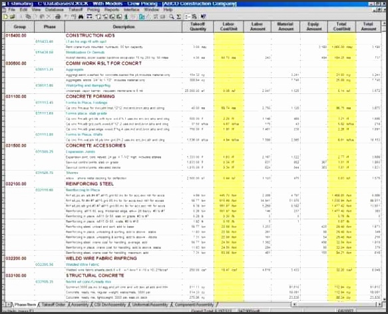The width and height of the screenshot is (388, 314).
Task: Click the Total Cost/Unit column header
Action: (x=341, y=27)
